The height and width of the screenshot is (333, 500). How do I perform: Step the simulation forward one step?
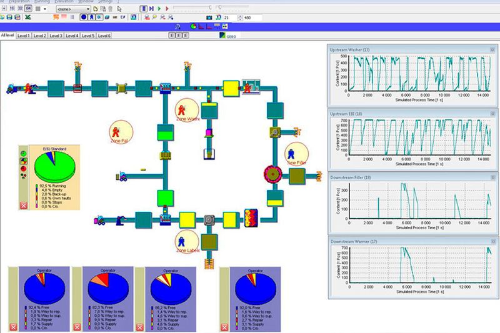tap(151, 9)
